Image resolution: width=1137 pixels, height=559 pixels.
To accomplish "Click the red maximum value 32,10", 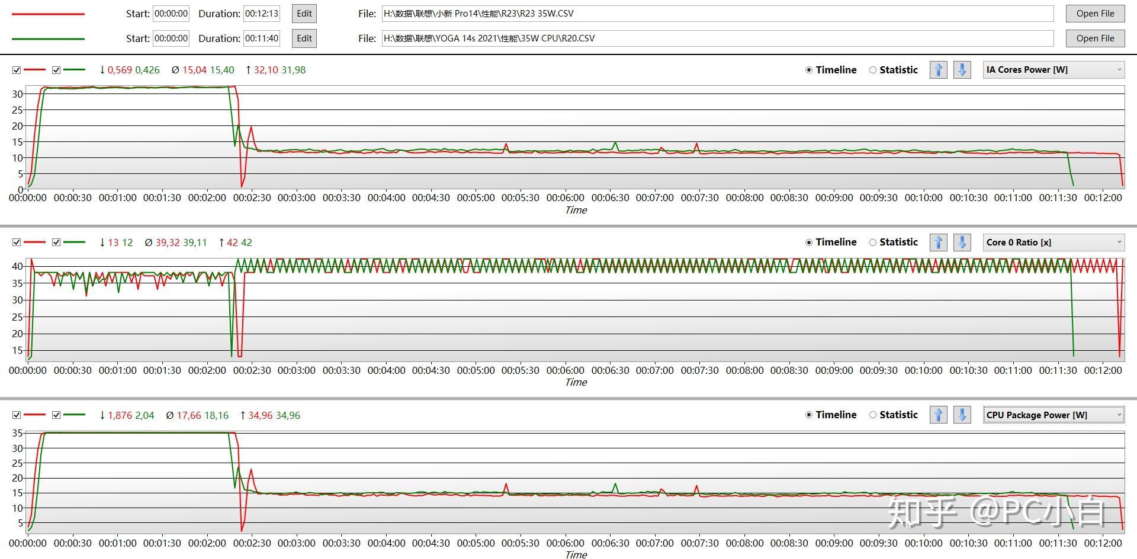I will [x=266, y=70].
